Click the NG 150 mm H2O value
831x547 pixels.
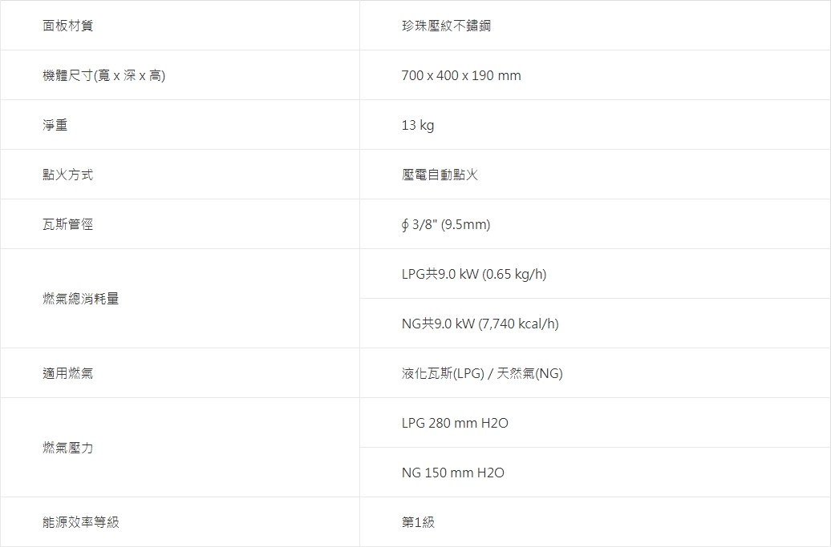pos(453,473)
